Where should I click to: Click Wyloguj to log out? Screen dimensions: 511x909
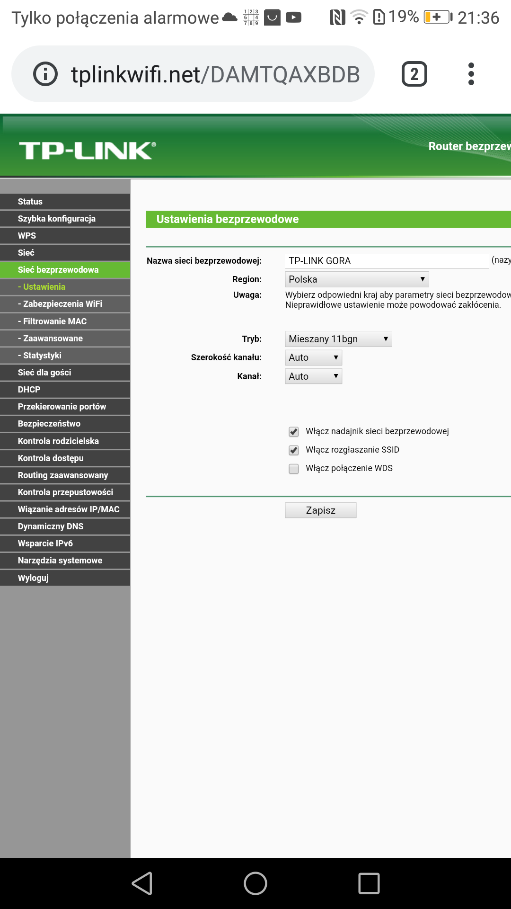[65, 578]
